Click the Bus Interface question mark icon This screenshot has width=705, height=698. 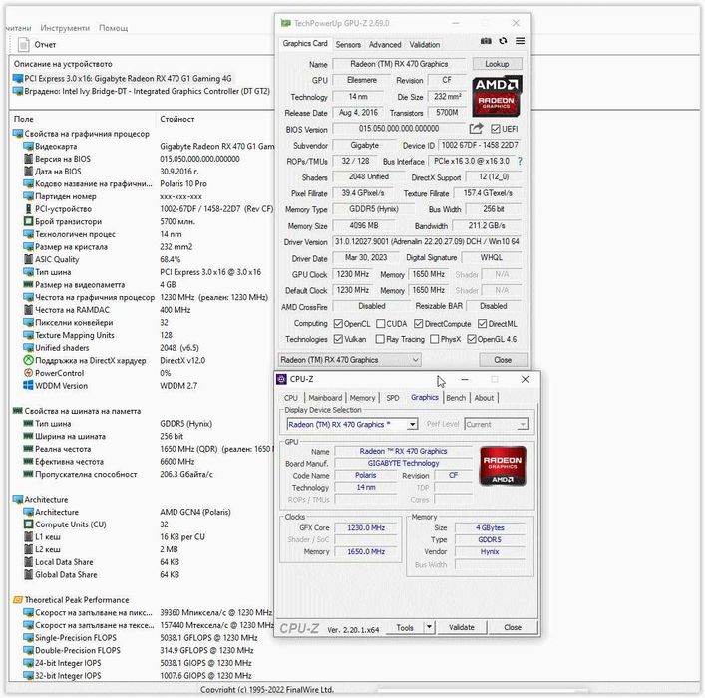tap(520, 161)
